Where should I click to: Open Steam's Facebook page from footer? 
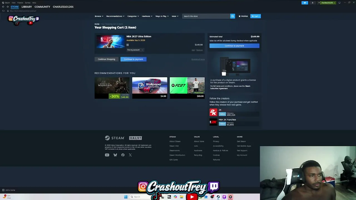123,155
